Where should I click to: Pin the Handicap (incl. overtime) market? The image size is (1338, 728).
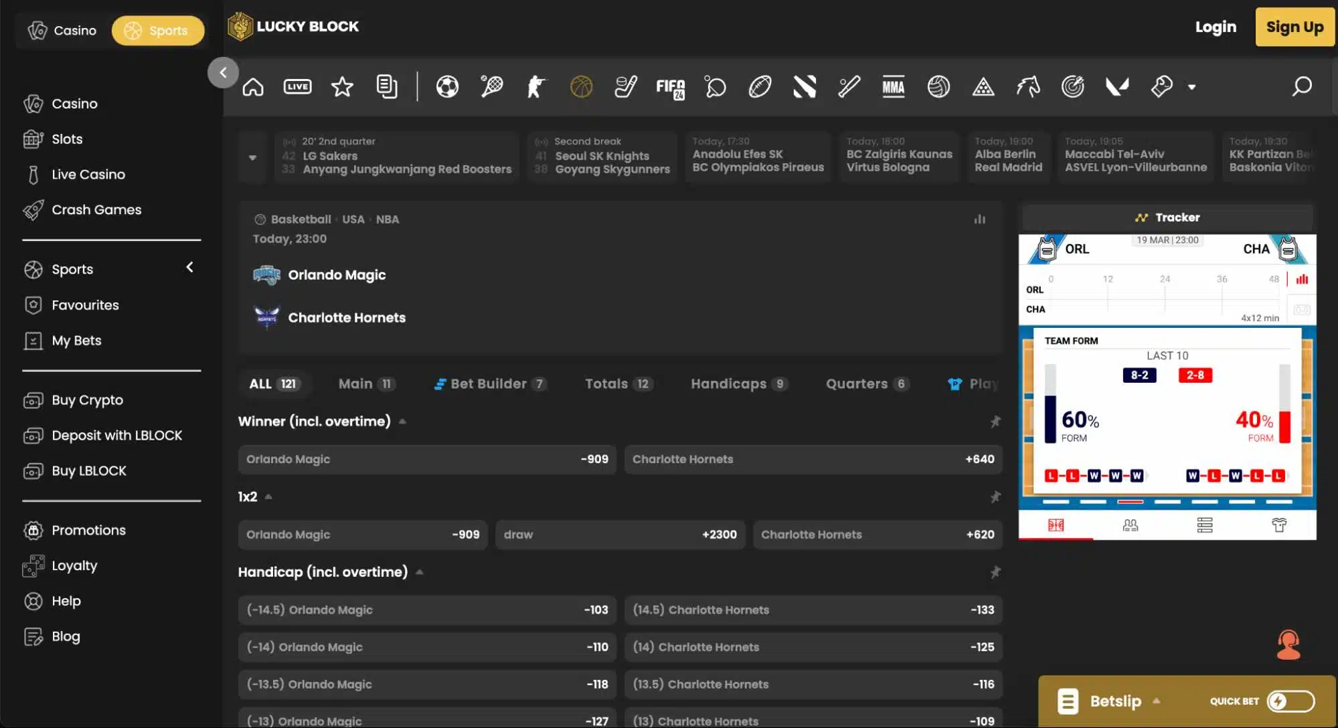pyautogui.click(x=995, y=572)
